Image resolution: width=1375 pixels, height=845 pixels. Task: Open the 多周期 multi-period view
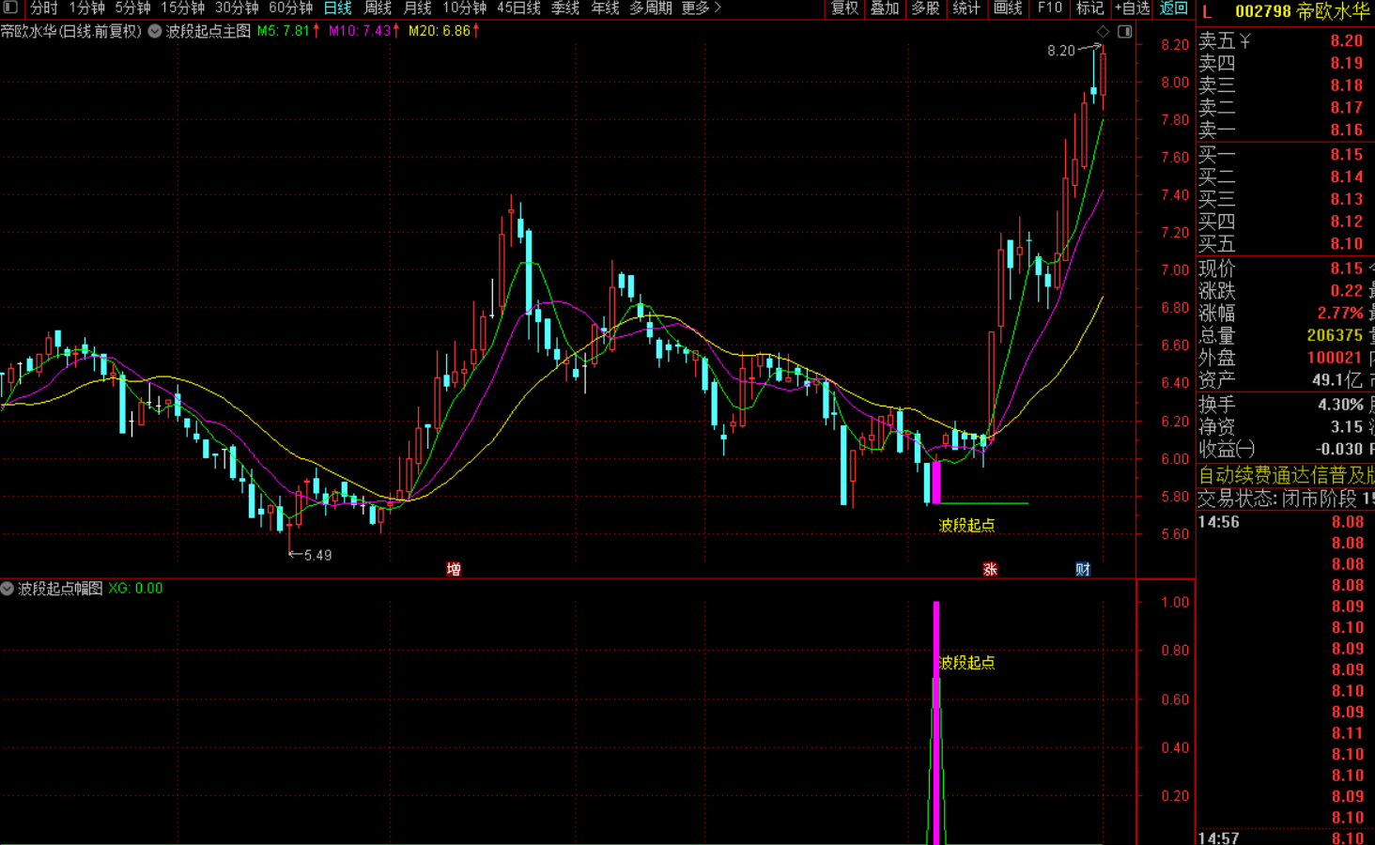(651, 8)
